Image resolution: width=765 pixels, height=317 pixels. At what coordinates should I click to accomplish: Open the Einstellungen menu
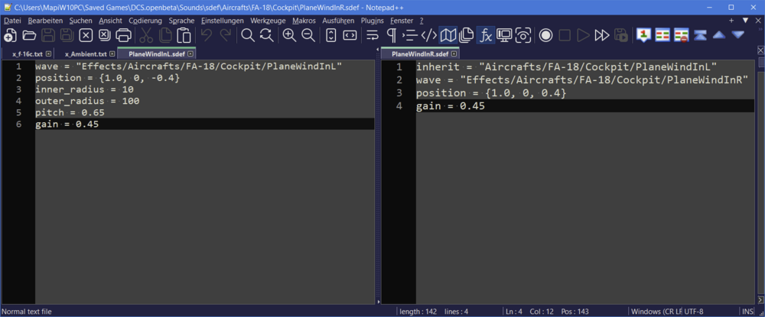click(x=222, y=21)
